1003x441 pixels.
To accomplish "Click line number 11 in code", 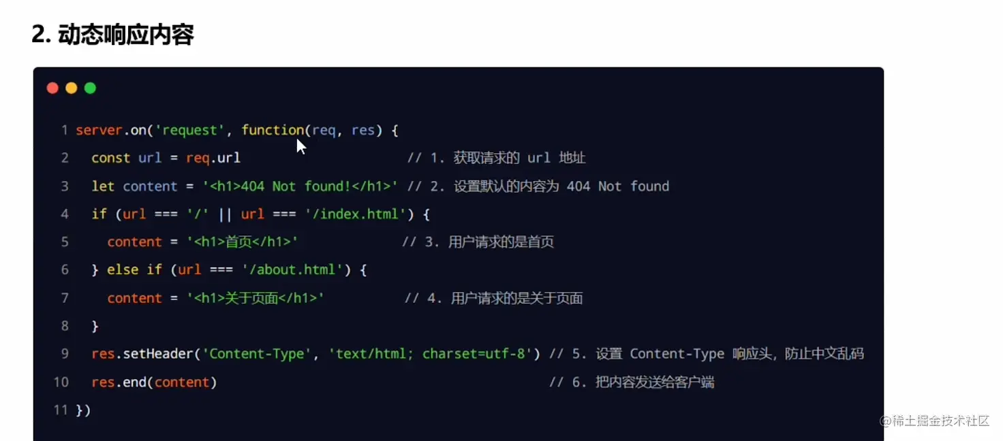I will (x=61, y=410).
